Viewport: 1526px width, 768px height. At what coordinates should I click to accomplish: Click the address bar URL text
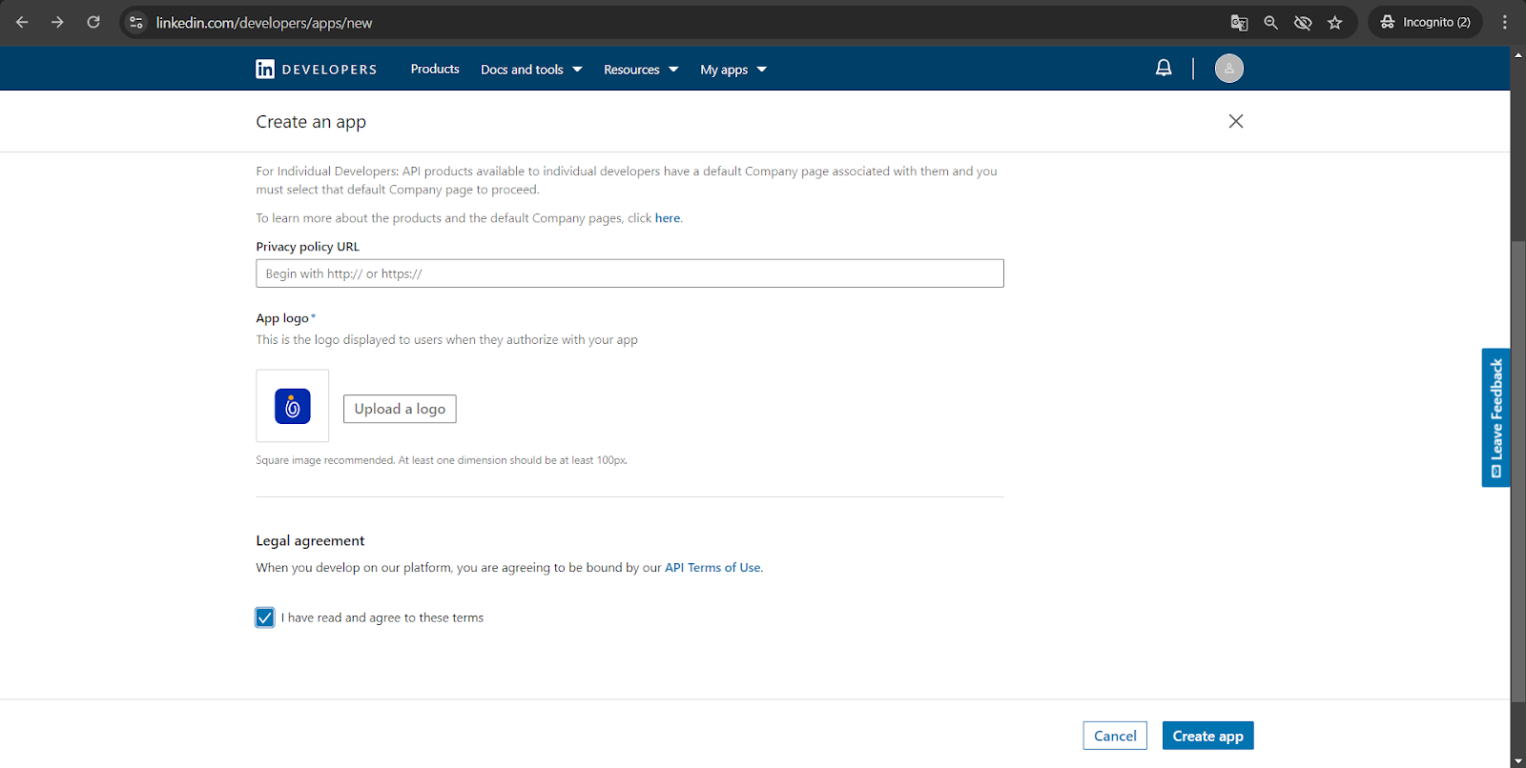pos(264,23)
